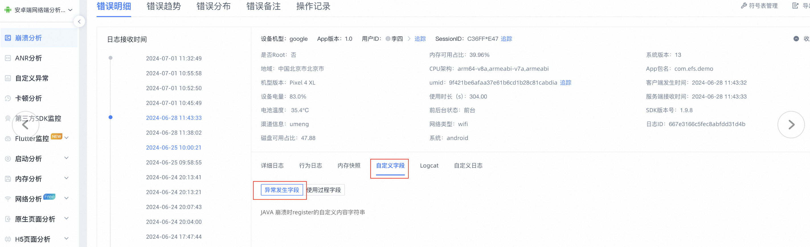Viewport: 810px width, 247px height.
Task: Click the 自定义异常 sidebar icon
Action: point(8,78)
